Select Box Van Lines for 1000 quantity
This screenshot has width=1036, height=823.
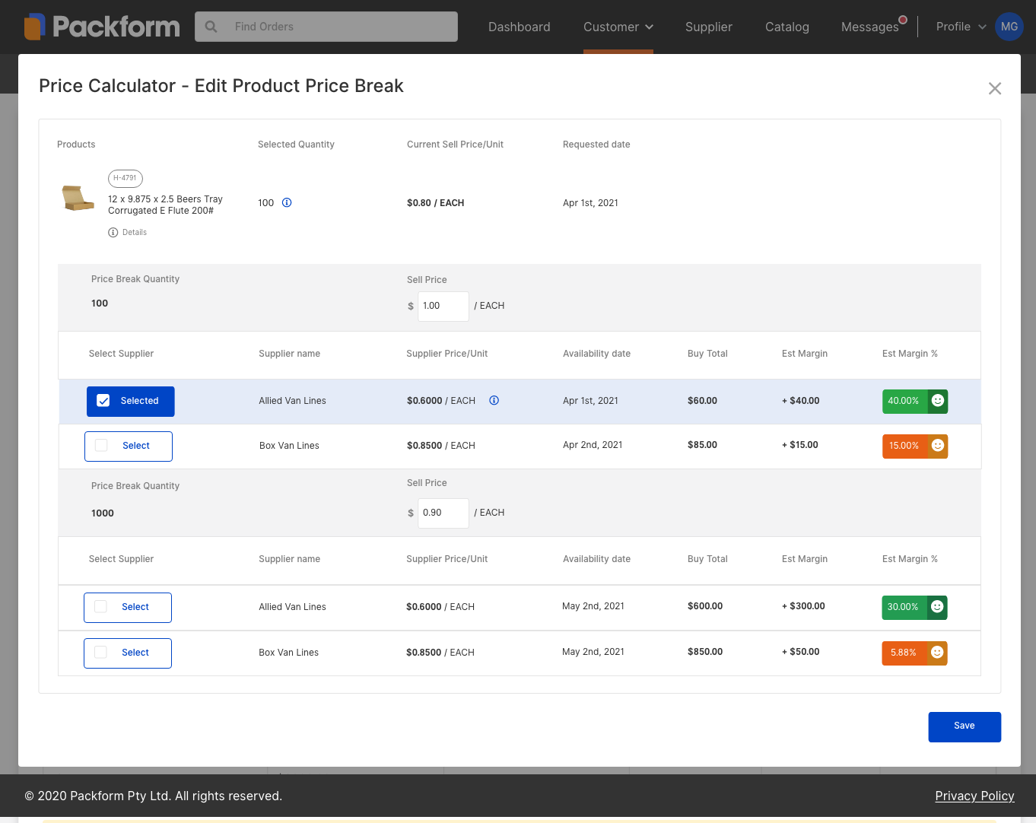101,653
